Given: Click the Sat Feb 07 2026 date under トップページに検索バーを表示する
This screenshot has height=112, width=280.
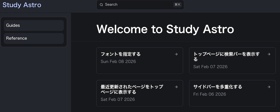Looking at the screenshot, I should pos(210,67).
